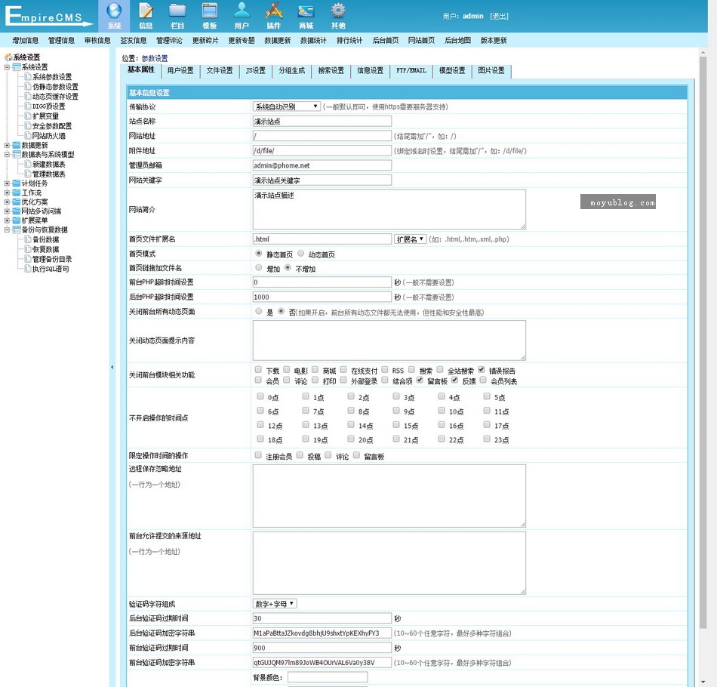Click the 参数设置 breadcrumb link
The width and height of the screenshot is (717, 687).
(x=155, y=58)
